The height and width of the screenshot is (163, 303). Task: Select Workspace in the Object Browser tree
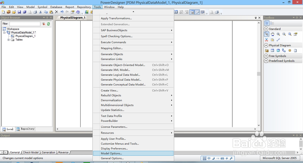point(13,29)
